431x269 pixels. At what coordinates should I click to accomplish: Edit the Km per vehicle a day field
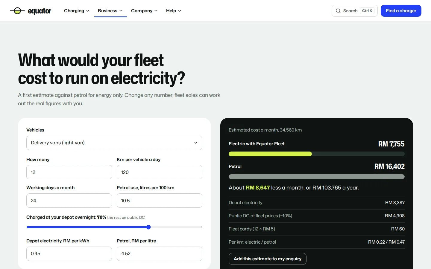160,172
